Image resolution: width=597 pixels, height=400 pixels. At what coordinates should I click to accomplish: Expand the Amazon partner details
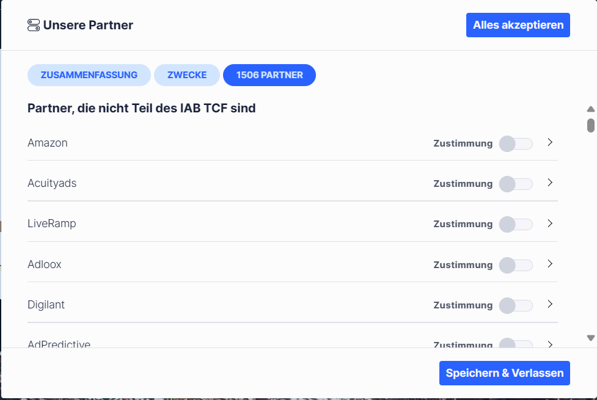[x=550, y=142]
